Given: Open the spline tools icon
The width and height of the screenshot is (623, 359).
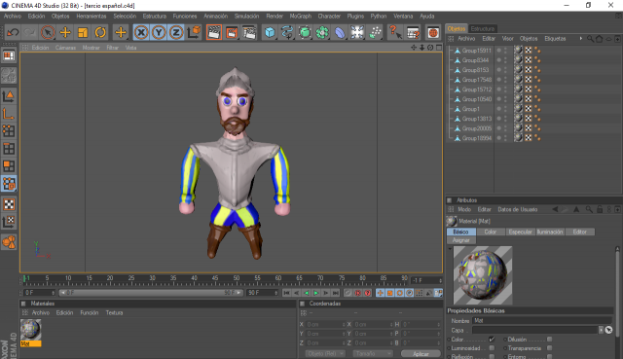Looking at the screenshot, I should coord(287,32).
